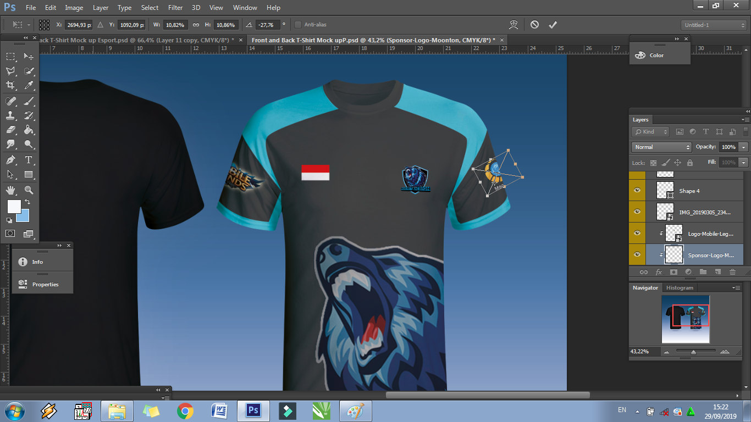Select the Move tool
Image resolution: width=751 pixels, height=422 pixels.
click(29, 56)
